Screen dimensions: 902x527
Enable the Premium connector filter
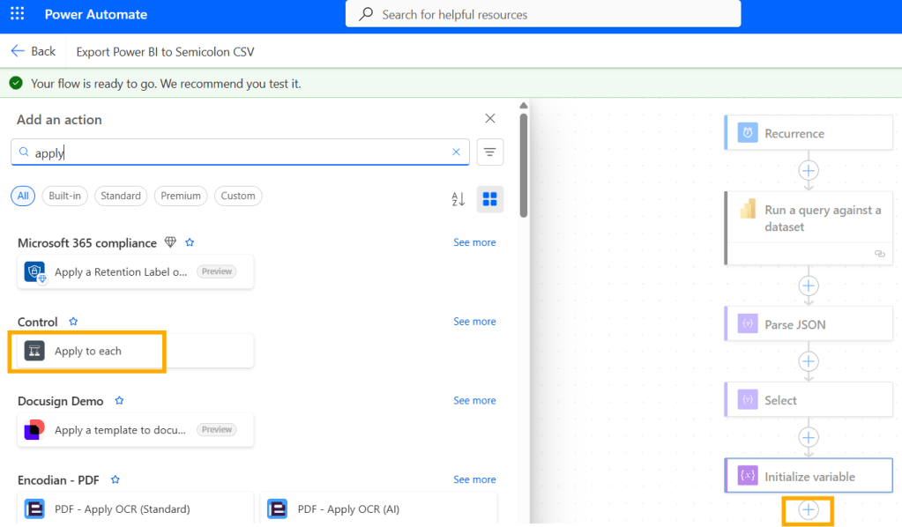pyautogui.click(x=180, y=196)
